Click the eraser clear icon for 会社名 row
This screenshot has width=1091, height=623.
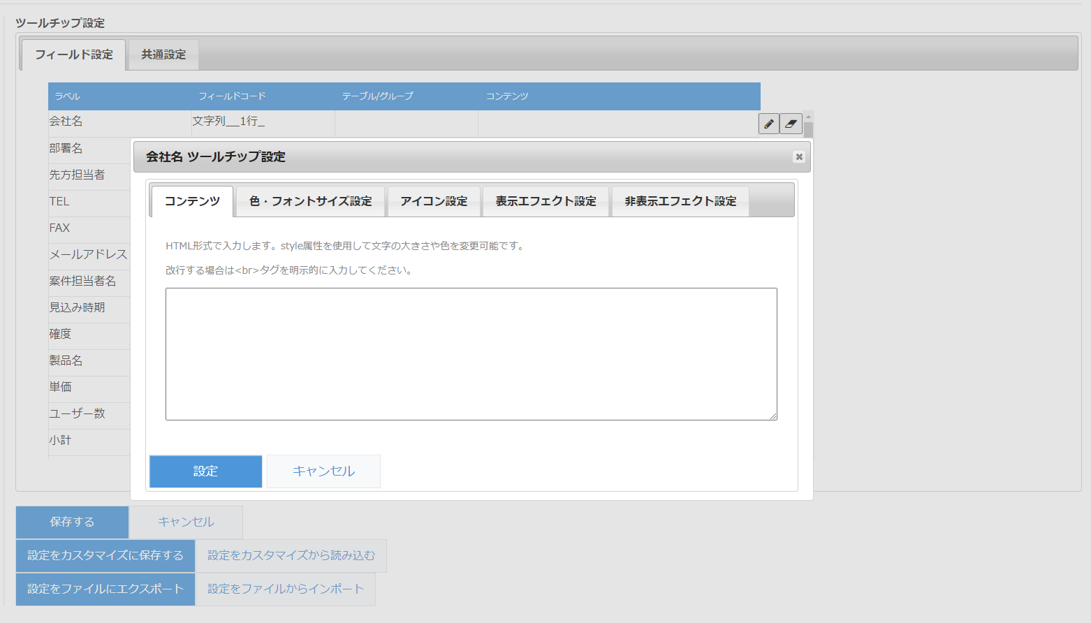791,124
